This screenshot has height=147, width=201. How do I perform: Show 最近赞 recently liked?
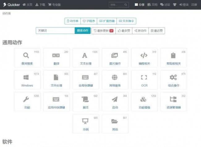[x=157, y=31]
